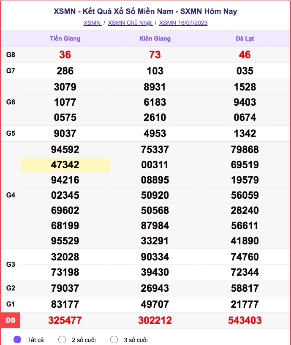Screen dimensions: 291x345
Task: Click the G7 row label
Action: tap(11, 71)
